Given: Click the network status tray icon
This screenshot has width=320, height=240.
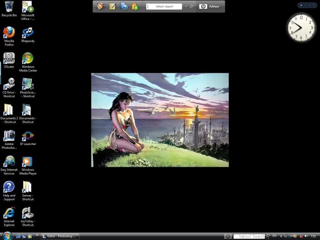Looking at the screenshot, I should [302, 236].
